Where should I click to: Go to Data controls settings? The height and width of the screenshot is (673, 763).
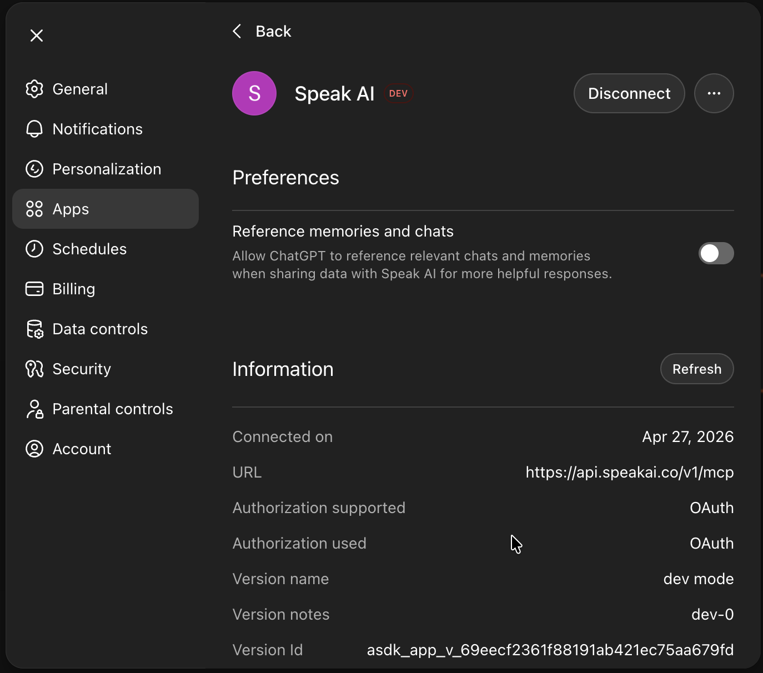coord(106,329)
